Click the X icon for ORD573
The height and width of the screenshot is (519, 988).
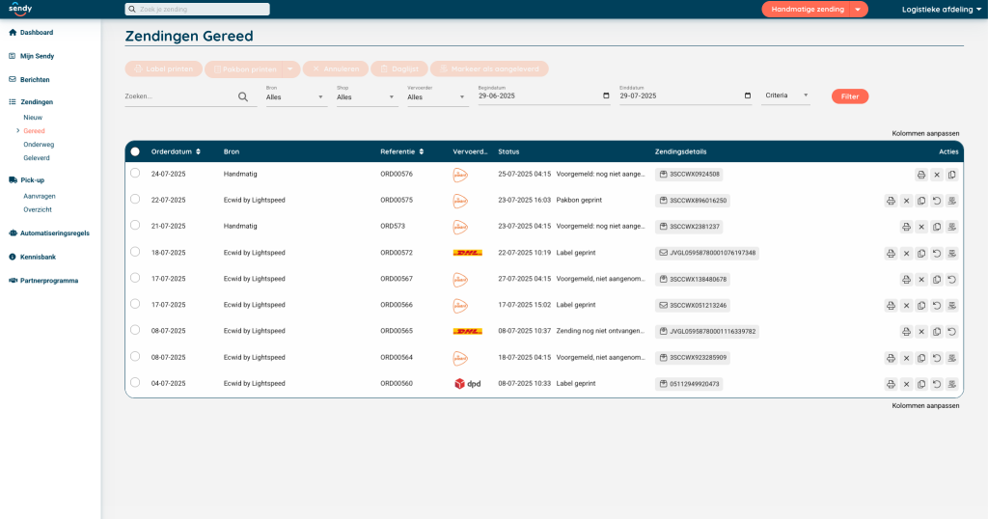click(x=921, y=227)
